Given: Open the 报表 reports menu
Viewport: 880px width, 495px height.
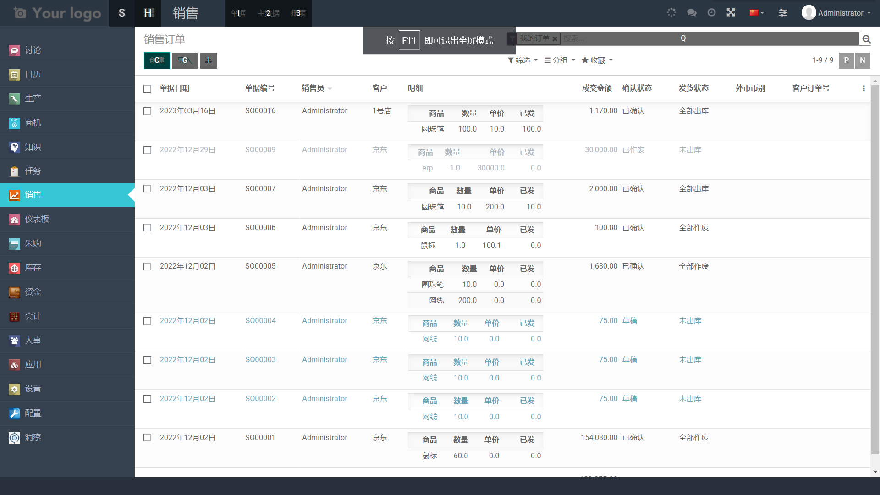Looking at the screenshot, I should tap(298, 13).
